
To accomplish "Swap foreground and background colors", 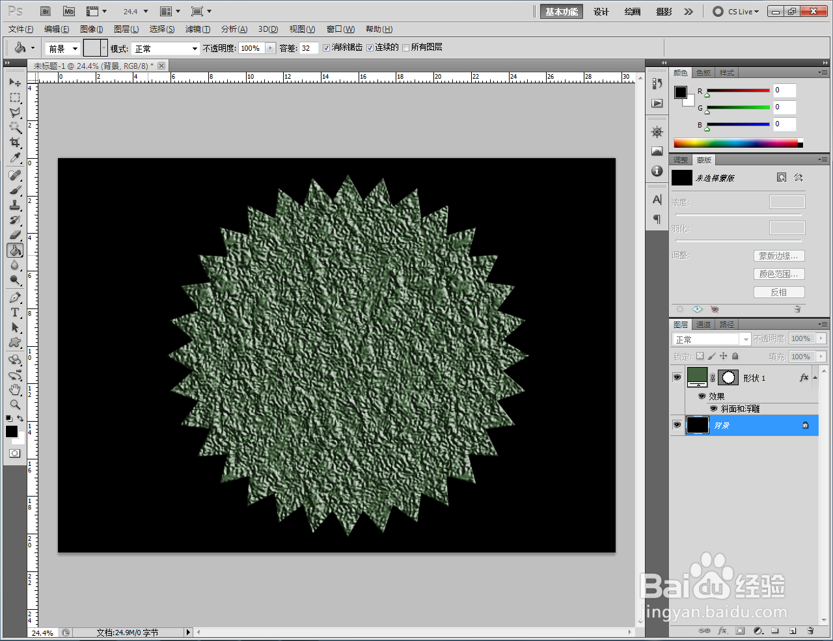I will (x=21, y=418).
